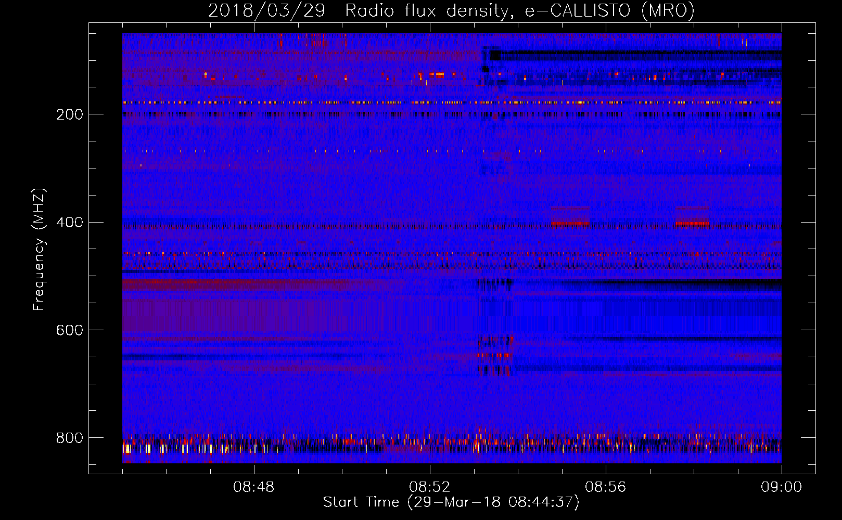Click the "Start Time (29-Mar-18 08:44:37)" axis label
This screenshot has width=842, height=520.
[451, 502]
